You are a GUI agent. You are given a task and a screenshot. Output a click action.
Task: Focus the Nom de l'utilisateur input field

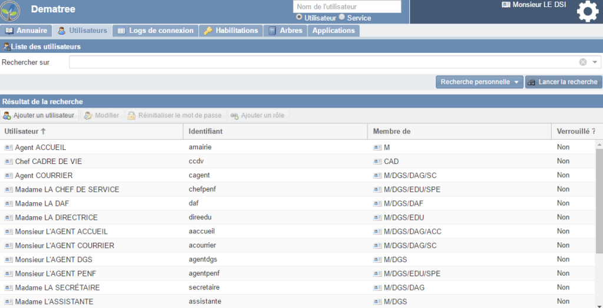(x=347, y=6)
